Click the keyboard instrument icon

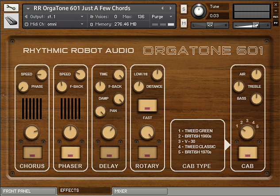tap(11, 21)
